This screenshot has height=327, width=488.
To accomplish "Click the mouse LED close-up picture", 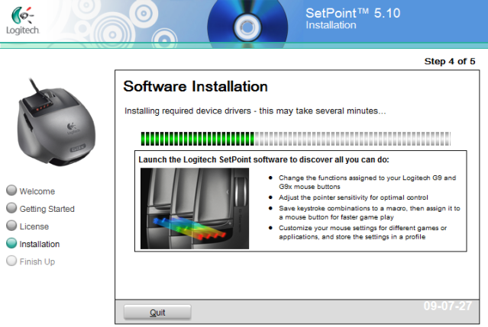I will coord(195,208).
